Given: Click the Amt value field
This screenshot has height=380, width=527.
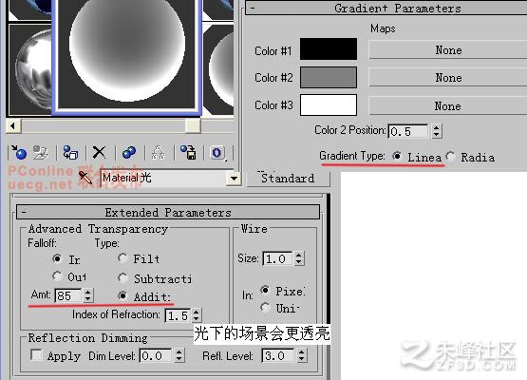Looking at the screenshot, I should click(x=68, y=295).
